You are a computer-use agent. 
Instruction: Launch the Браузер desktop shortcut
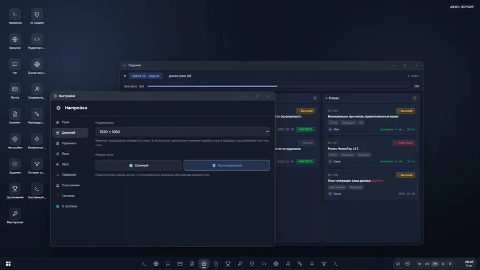coord(15,42)
